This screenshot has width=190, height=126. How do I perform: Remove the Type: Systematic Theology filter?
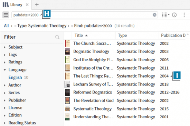click(x=15, y=26)
